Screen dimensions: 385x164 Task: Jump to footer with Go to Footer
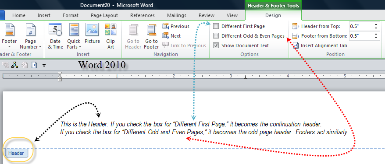151,36
